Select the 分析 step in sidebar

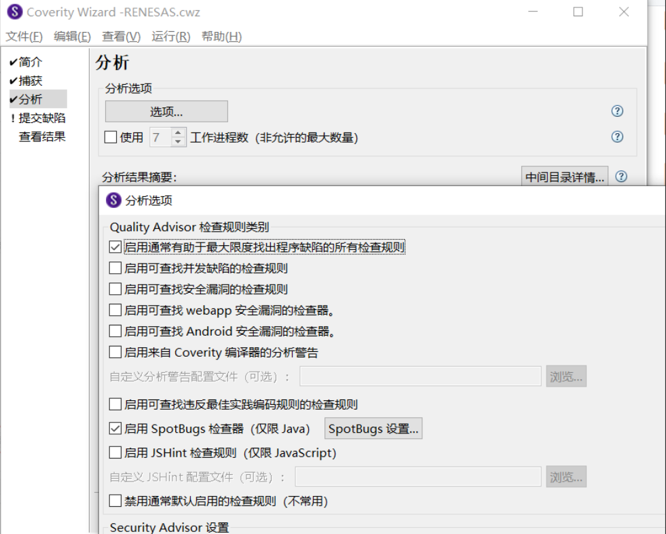click(x=38, y=99)
